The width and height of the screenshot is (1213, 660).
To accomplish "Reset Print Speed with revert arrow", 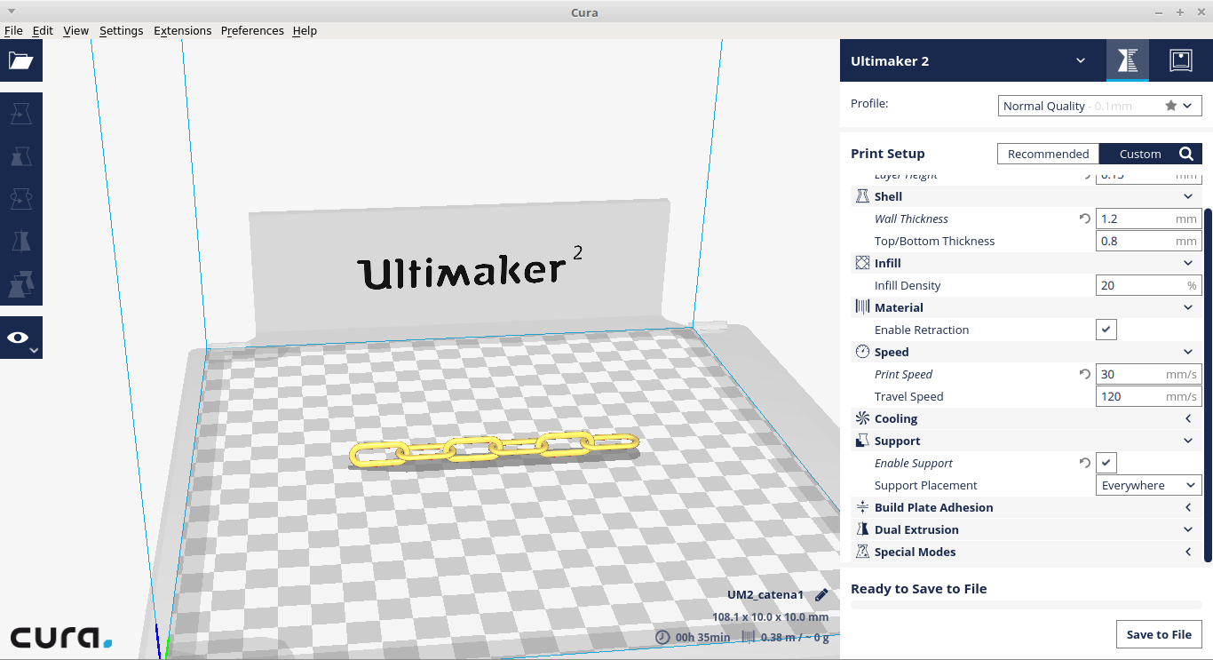I will [x=1084, y=374].
